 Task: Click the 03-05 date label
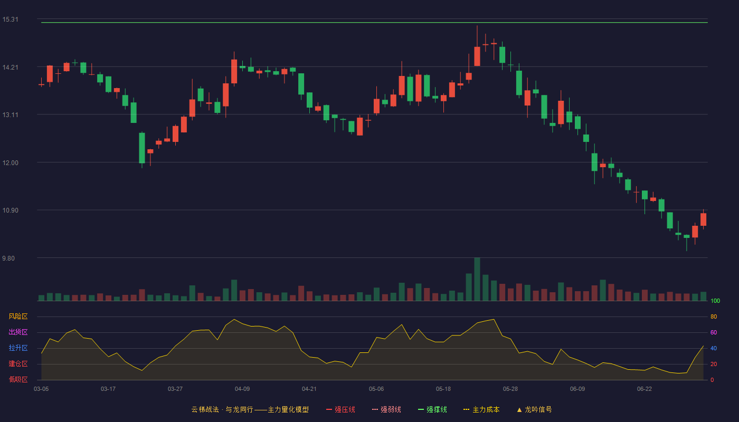pos(41,389)
